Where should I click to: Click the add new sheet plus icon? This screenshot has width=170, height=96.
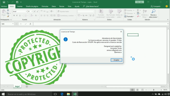(27, 86)
